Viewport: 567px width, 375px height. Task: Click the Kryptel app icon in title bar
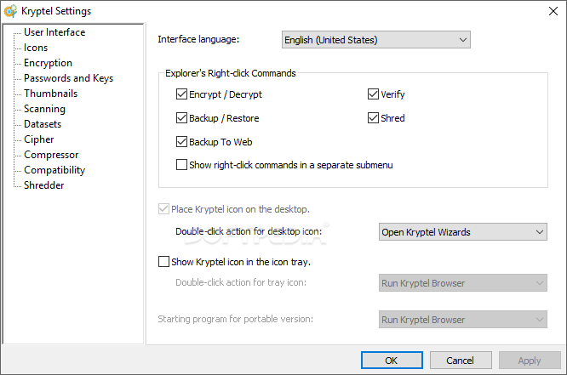pyautogui.click(x=10, y=11)
